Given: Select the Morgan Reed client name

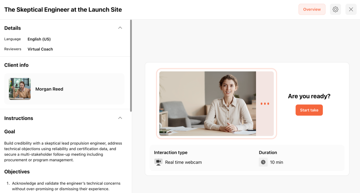Looking at the screenshot, I should [x=49, y=89].
